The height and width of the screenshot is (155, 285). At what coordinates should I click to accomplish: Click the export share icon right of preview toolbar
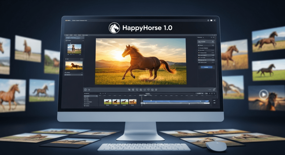pyautogui.click(x=214, y=90)
